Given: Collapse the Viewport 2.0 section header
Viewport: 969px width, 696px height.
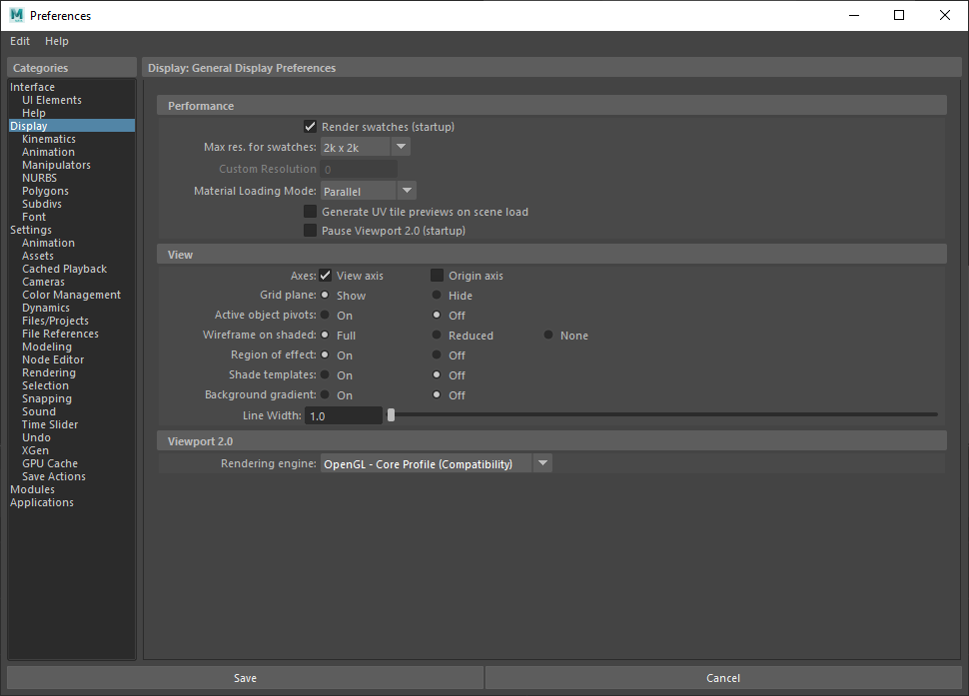Looking at the screenshot, I should tap(551, 441).
